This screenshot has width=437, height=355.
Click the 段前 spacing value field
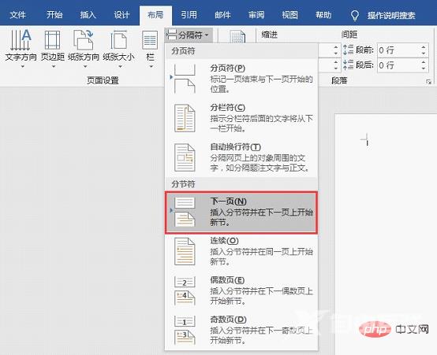[398, 50]
